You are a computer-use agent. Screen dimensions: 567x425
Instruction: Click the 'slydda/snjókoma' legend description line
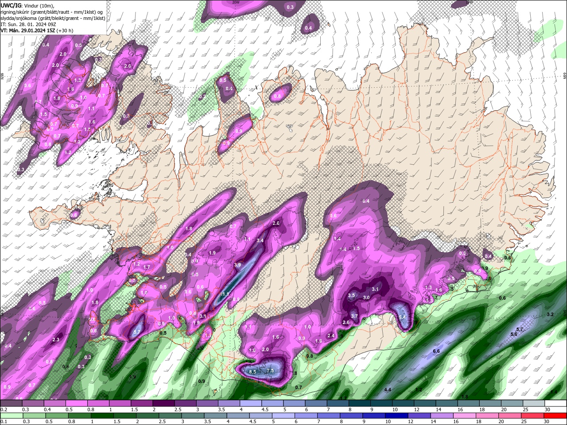click(53, 18)
